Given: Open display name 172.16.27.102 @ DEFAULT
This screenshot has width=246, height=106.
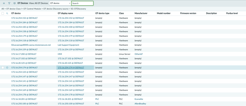Looking at the screenshot, I should pyautogui.click(x=70, y=59).
